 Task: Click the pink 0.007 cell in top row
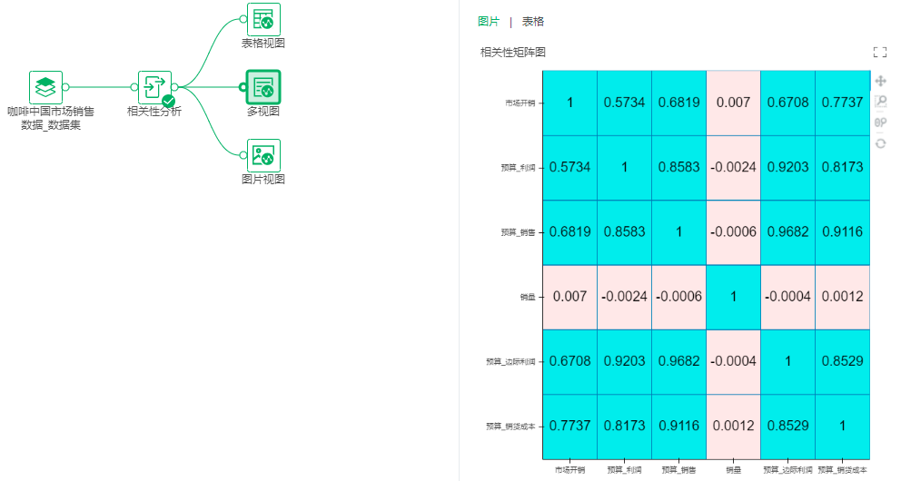pyautogui.click(x=733, y=103)
